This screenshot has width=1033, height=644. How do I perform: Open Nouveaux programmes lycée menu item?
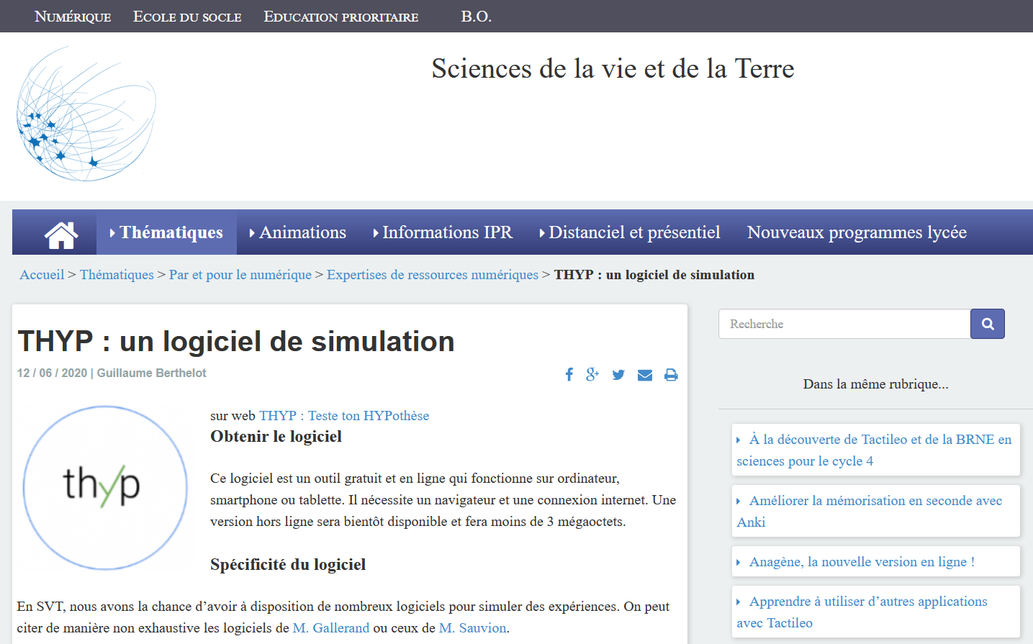tap(857, 232)
